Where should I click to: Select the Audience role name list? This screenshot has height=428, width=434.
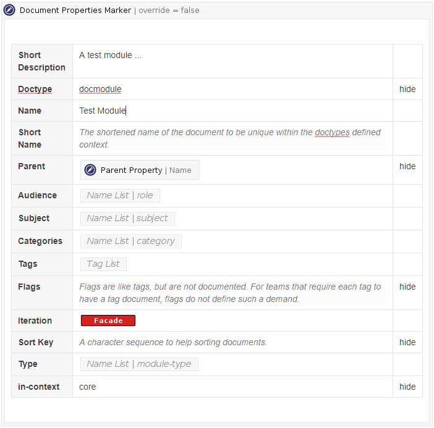[120, 195]
